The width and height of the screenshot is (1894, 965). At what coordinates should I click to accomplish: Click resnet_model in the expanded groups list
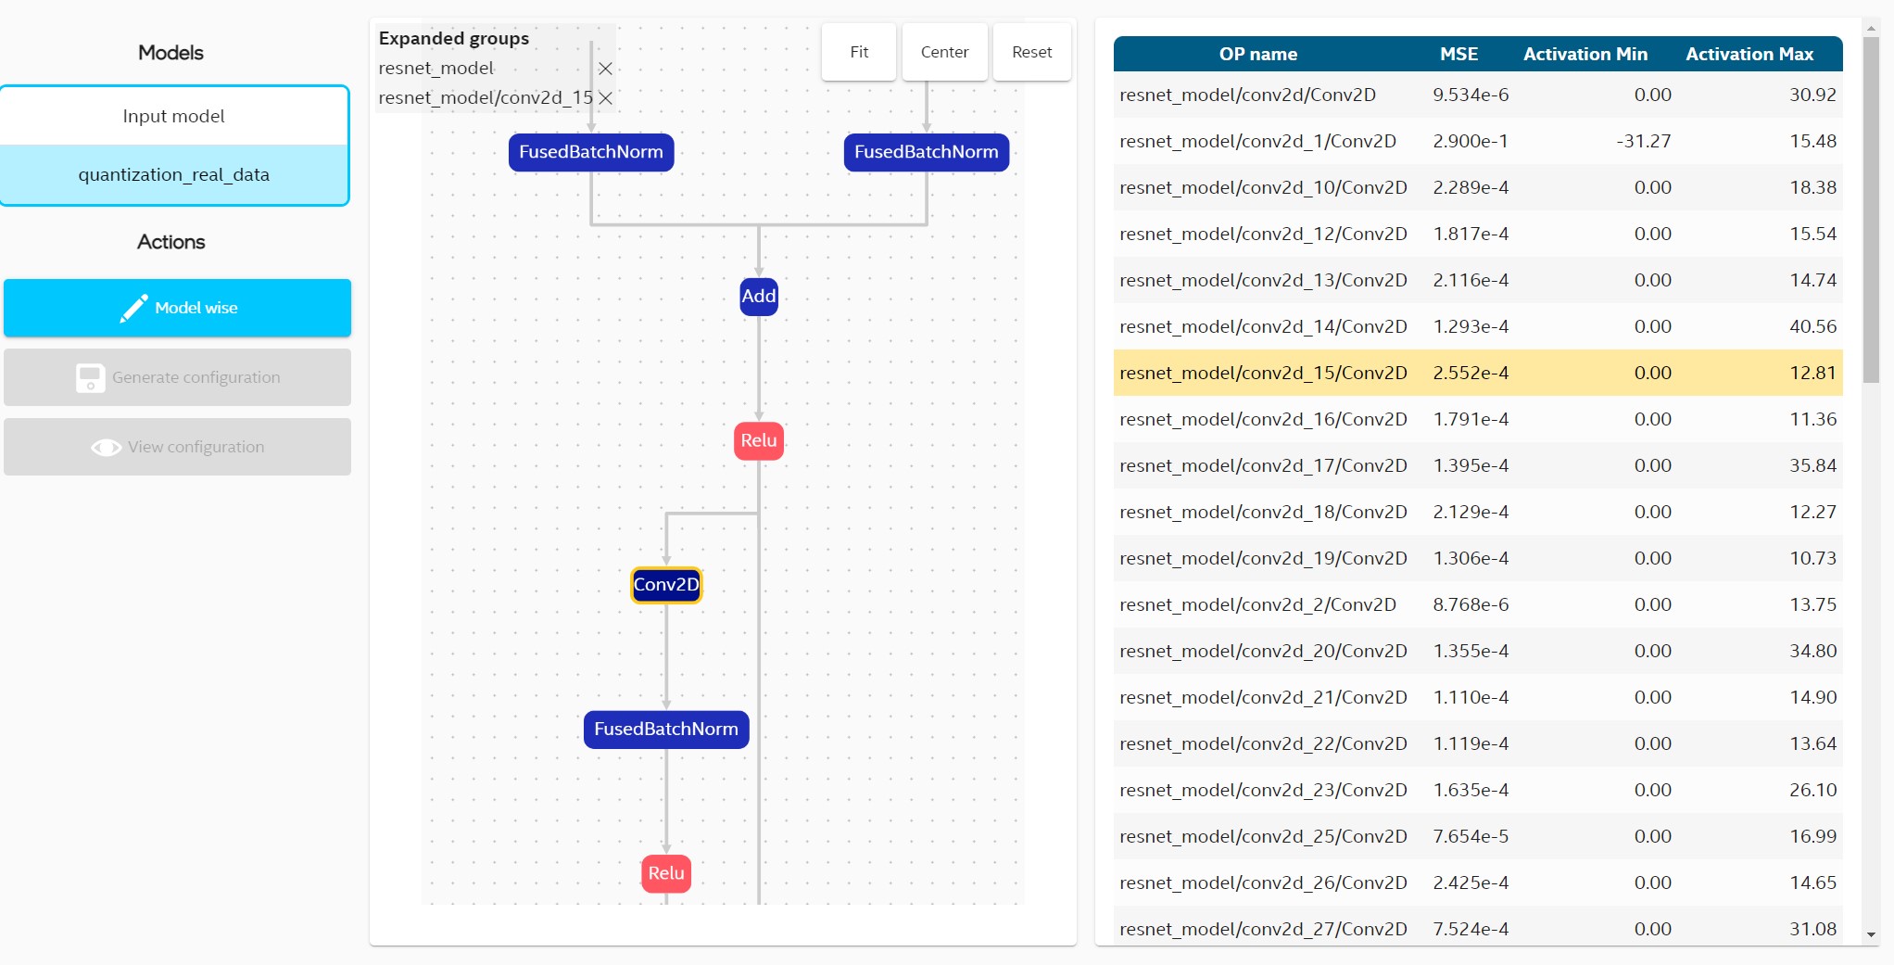(x=436, y=69)
